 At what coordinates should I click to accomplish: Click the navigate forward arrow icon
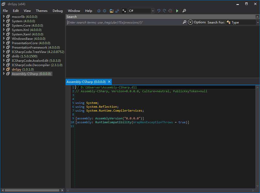[x=105, y=11]
